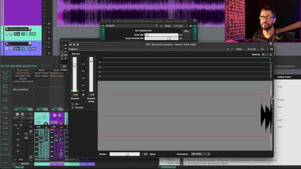Image resolution: width=301 pixels, height=169 pixels.
Task: Click Edit button in Soft Clipper window
Action: pos(186,31)
